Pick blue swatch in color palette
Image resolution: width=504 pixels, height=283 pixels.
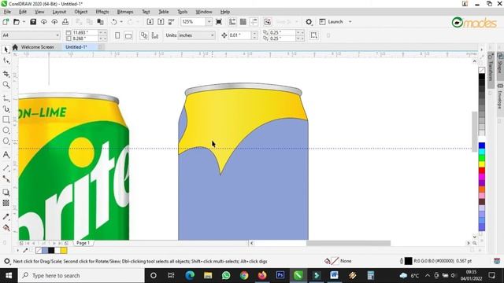coord(481,145)
